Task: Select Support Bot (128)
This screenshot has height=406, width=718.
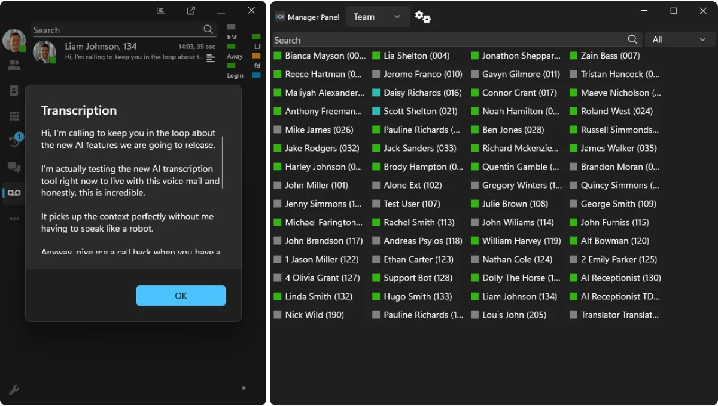Action: click(x=412, y=278)
